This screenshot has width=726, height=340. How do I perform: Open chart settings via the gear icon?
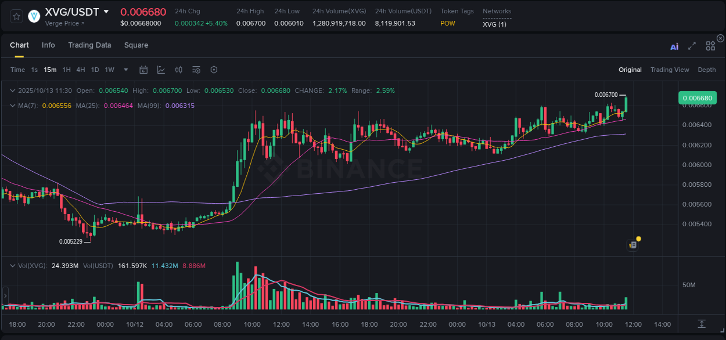214,69
